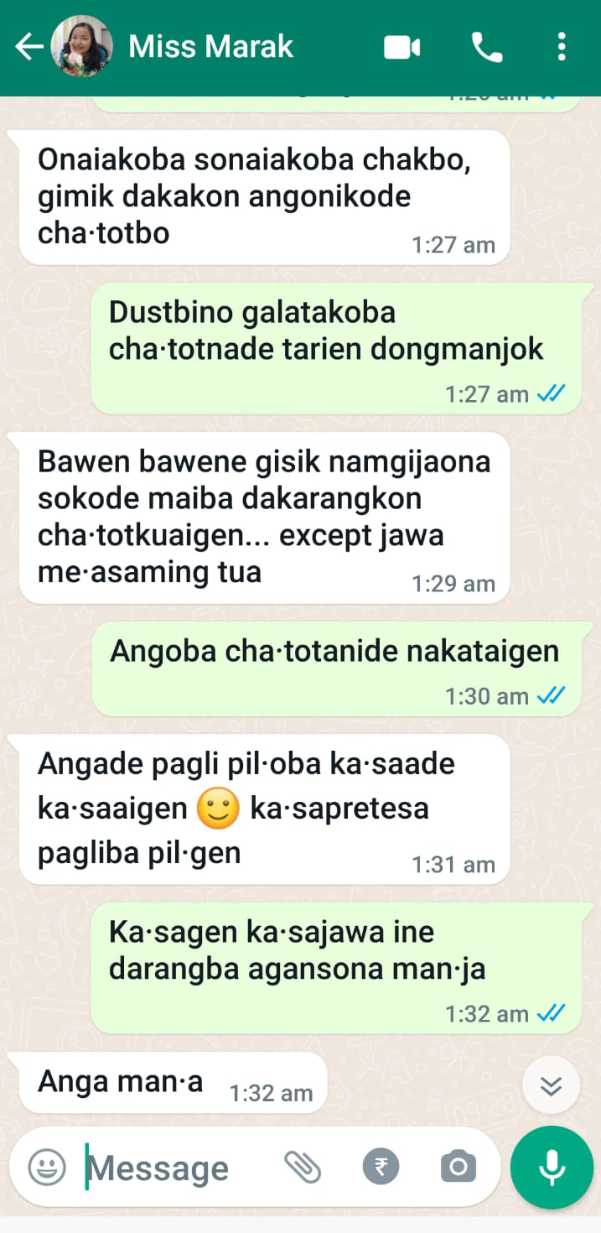
Task: Select the "Ka·sagen ka·sajawa ine" message
Action: (x=335, y=969)
